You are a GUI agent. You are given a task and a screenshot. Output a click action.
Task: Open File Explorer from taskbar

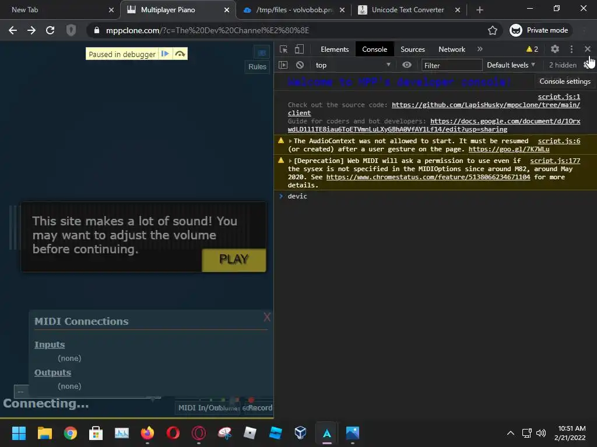coord(44,433)
